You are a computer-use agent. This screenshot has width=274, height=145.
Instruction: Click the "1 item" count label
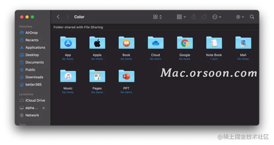[214, 59]
